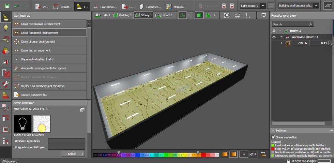Click Replace all luminaires of this type
Viewport: 334px width, 163px height.
coord(50,86)
